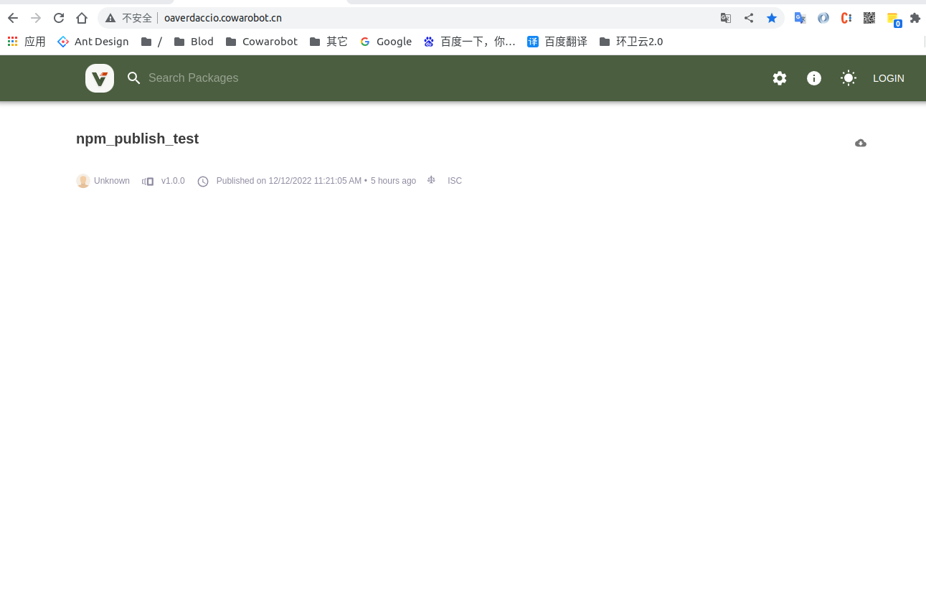The image size is (926, 595).
Task: Reload the current page
Action: pos(59,18)
